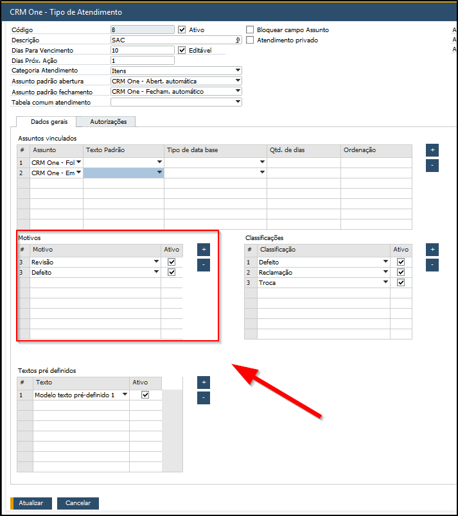The image size is (458, 516).
Task: Click the Cancelar button
Action: click(78, 503)
